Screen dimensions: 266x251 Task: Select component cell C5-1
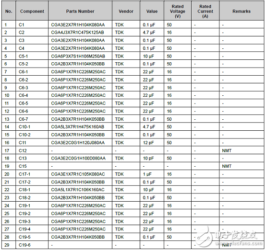pyautogui.click(x=32, y=56)
